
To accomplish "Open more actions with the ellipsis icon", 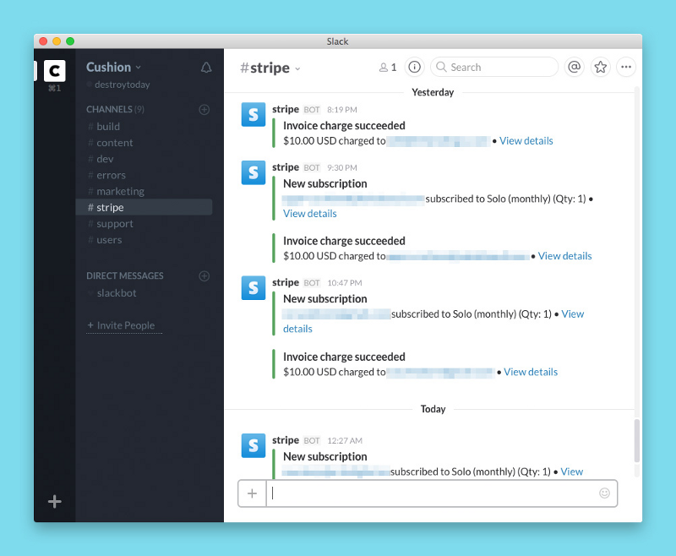I will pyautogui.click(x=625, y=67).
